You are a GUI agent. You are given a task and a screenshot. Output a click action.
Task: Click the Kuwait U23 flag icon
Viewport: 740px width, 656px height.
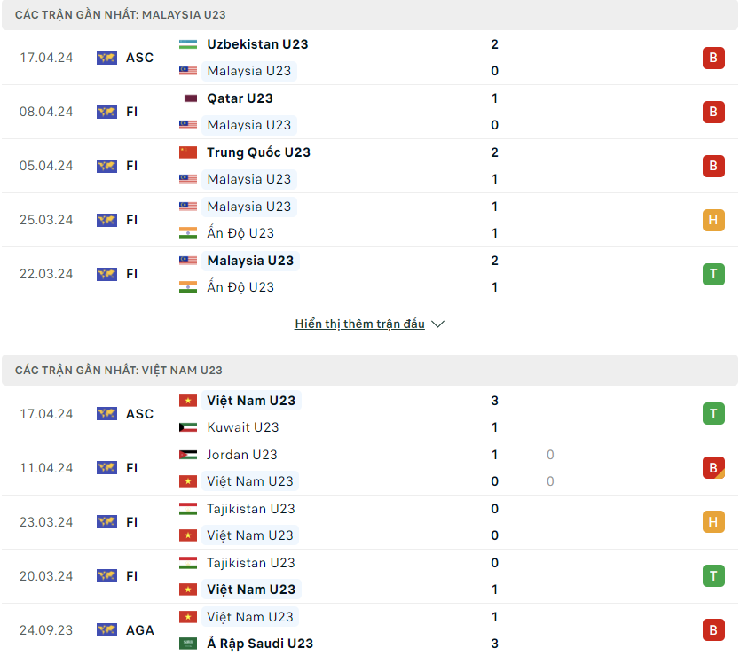tap(187, 427)
